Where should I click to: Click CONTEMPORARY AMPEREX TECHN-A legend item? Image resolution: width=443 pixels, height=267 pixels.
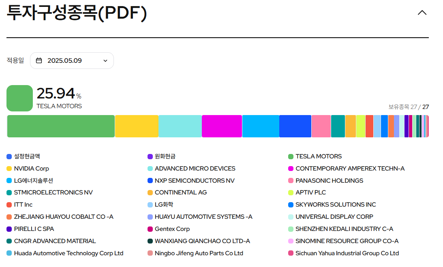[x=347, y=169]
